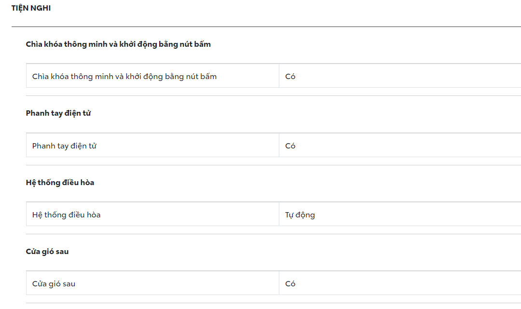This screenshot has width=521, height=309.
Task: Click the cell border between 'Hệ thống điều hòa' and 'Tự động'
Action: tap(279, 214)
